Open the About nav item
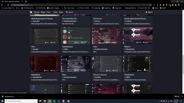Image resolution: width=184 pixels, height=103 pixels. pos(61,12)
